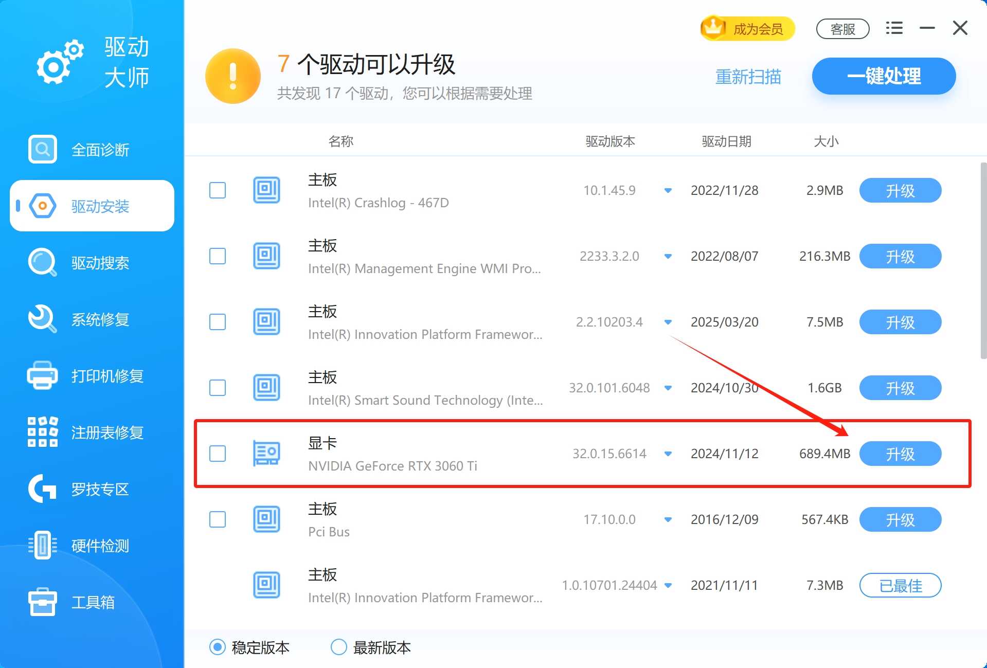Screen dimensions: 987x668
Task: Expand the Pci Bus version dropdown
Action: [668, 519]
